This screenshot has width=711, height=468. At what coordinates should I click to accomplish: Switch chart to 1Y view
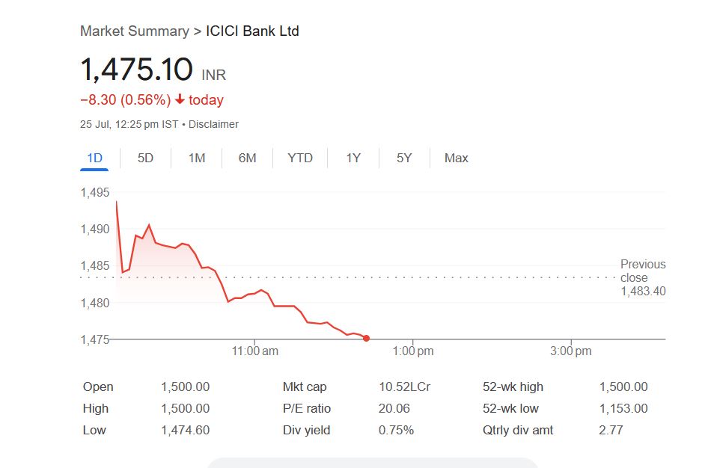point(353,158)
